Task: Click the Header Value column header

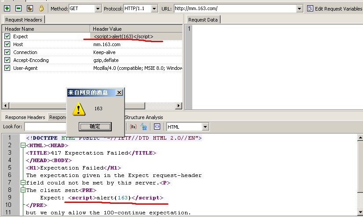Action: point(136,29)
